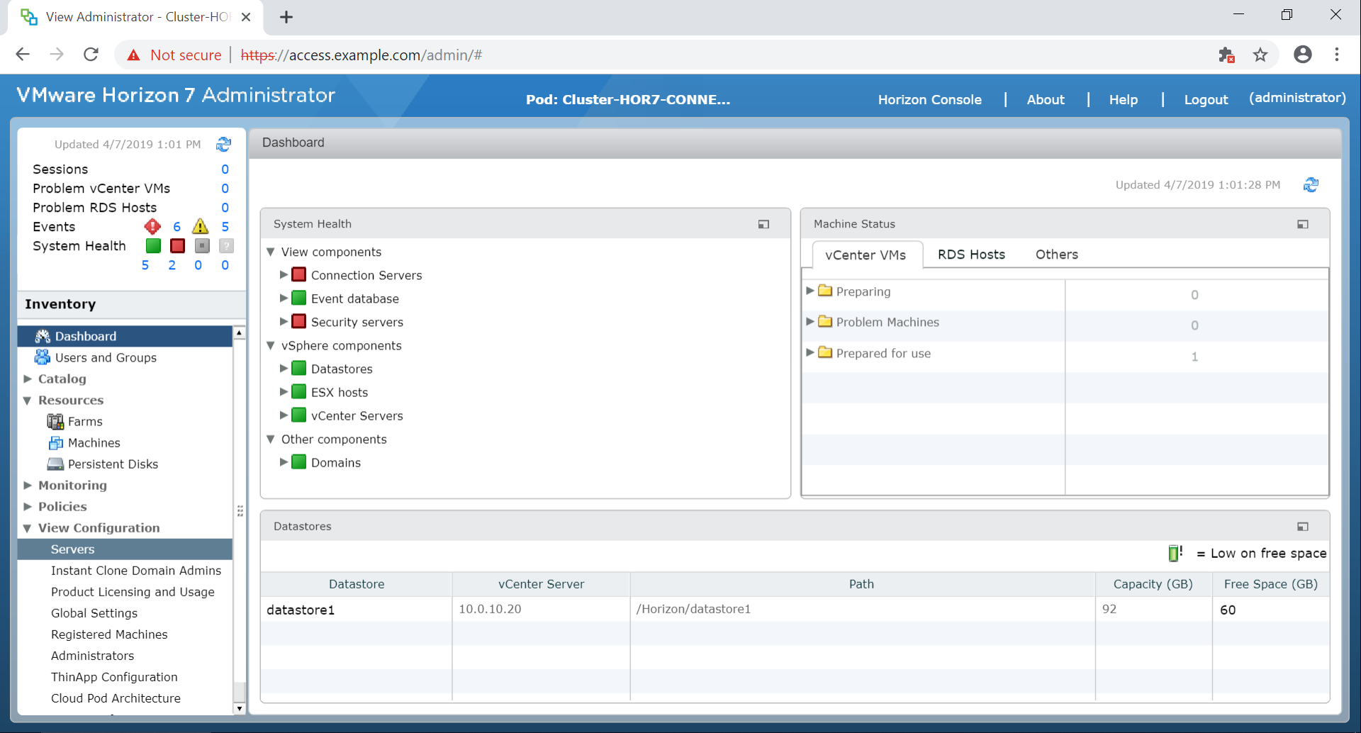Image resolution: width=1361 pixels, height=733 pixels.
Task: Collapse the Resources inventory section
Action: (28, 401)
